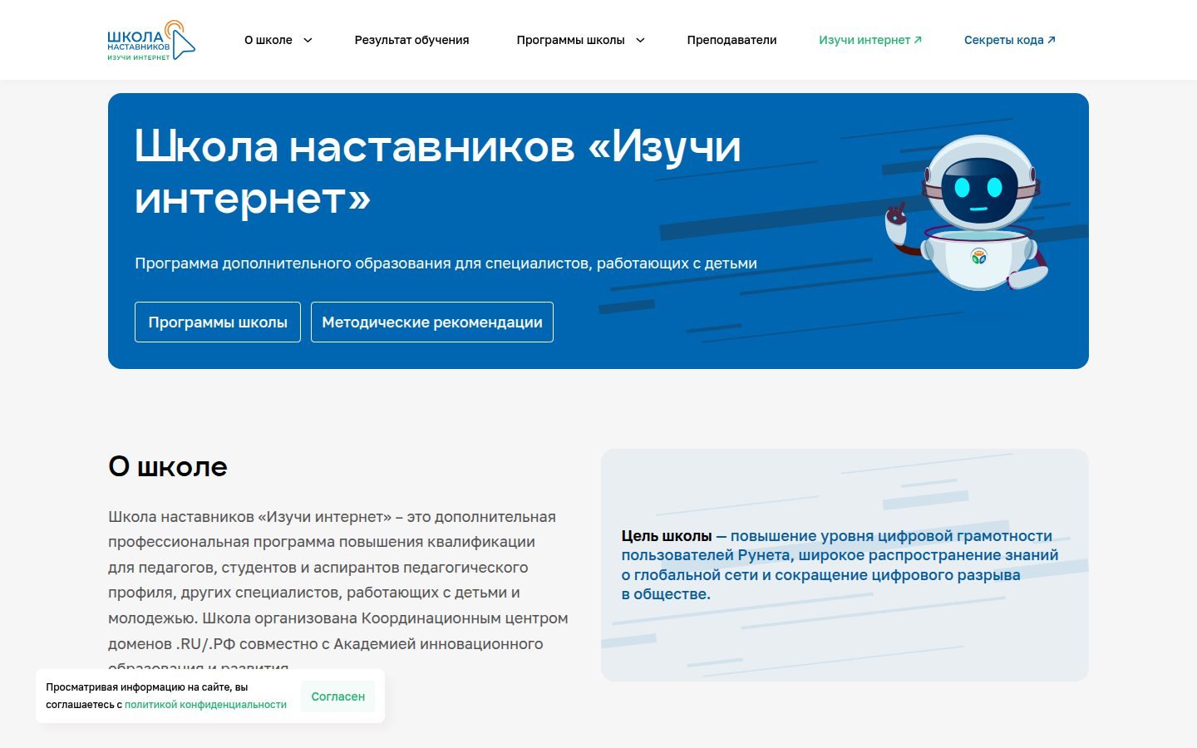Click the arrow icon beside Секреты кода
Image resolution: width=1197 pixels, height=748 pixels.
click(x=1052, y=40)
